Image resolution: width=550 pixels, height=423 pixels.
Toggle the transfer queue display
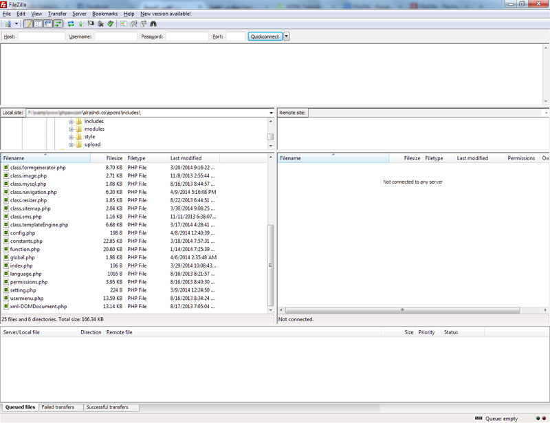(58, 24)
